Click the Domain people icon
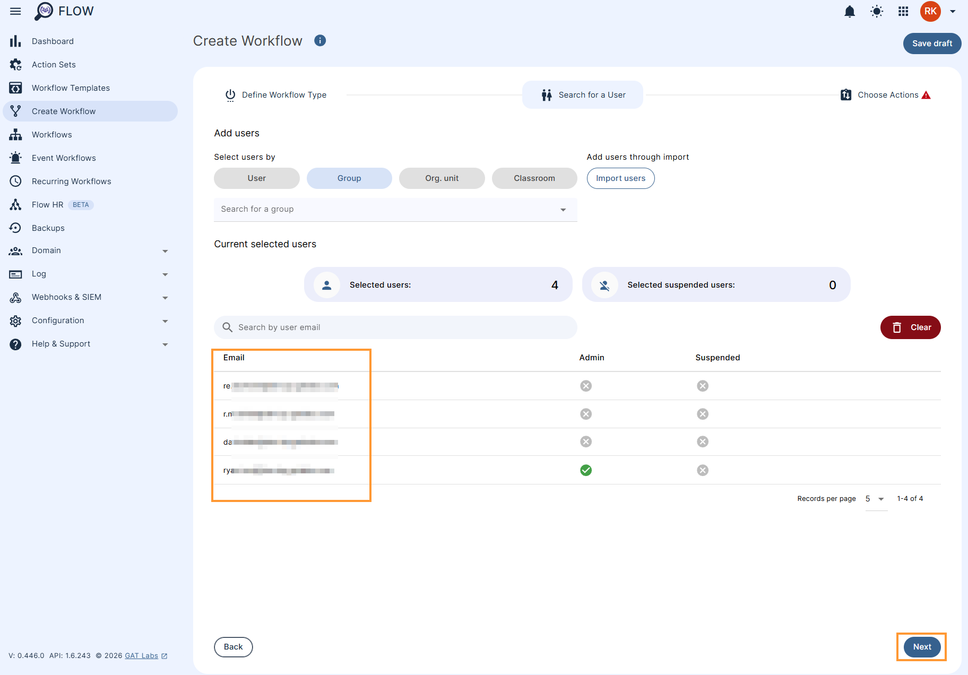The image size is (968, 675). pos(15,251)
